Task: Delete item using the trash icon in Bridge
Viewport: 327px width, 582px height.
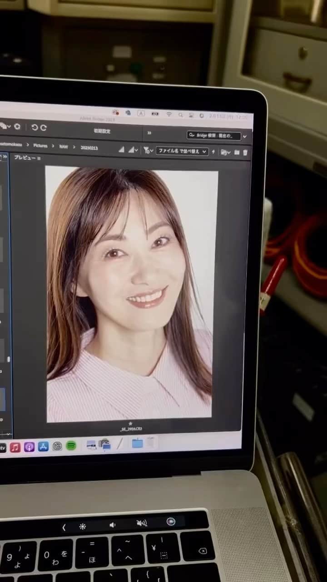Action: (x=245, y=153)
